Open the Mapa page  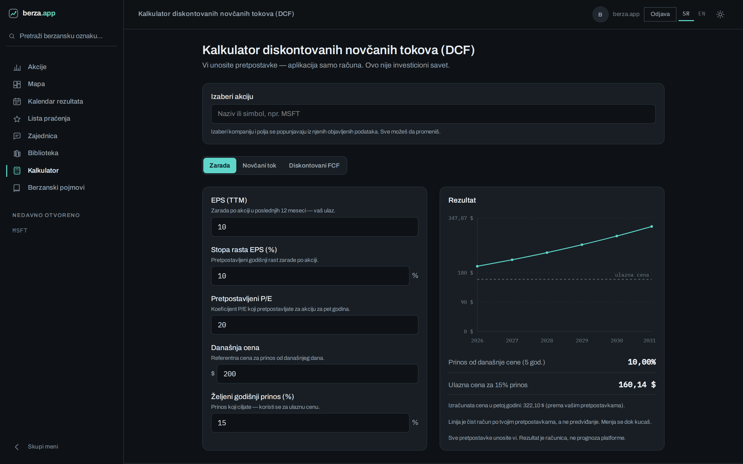click(x=61, y=84)
